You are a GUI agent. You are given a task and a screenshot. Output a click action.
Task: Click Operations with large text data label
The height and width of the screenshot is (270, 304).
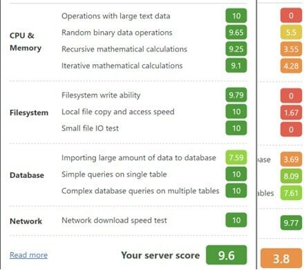[x=116, y=16]
